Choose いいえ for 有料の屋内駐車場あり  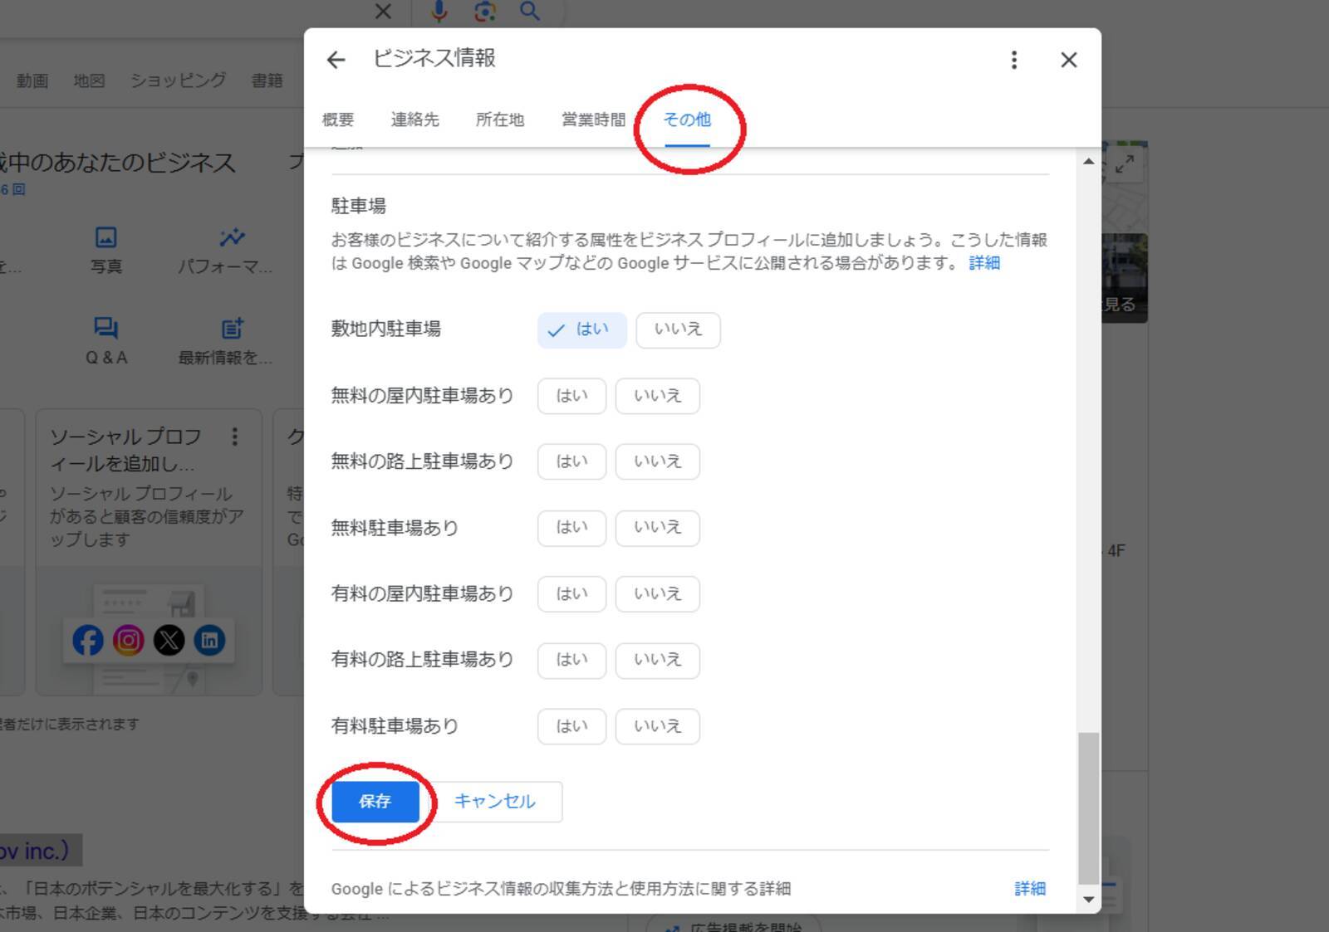click(657, 594)
